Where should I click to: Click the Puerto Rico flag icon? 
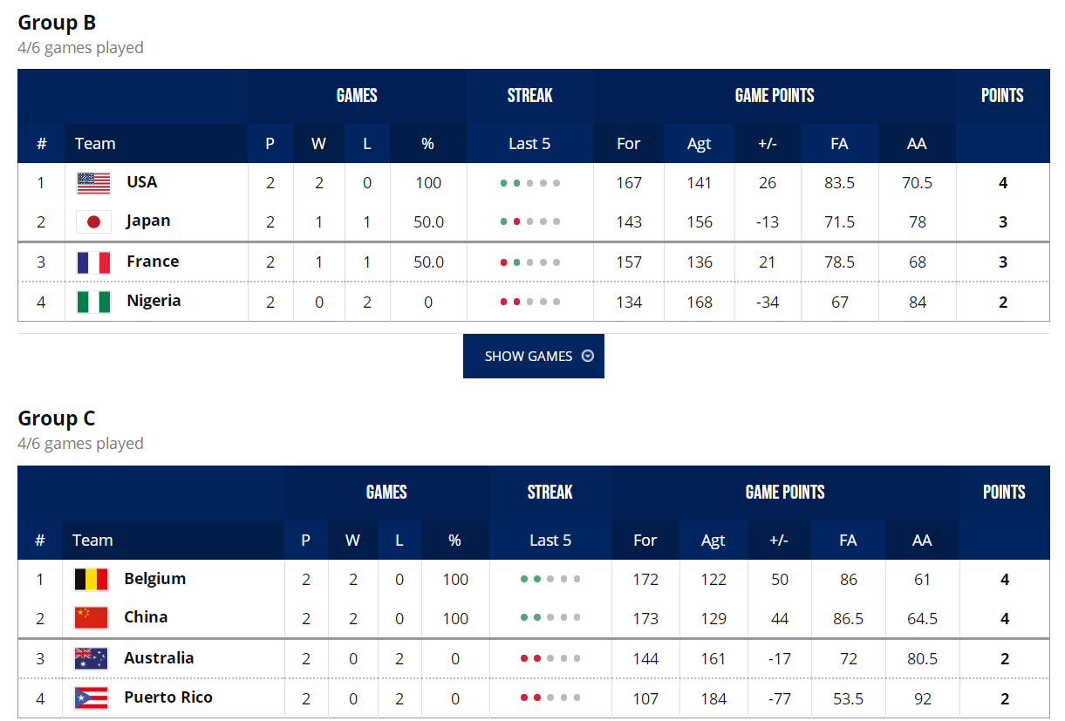click(x=91, y=697)
